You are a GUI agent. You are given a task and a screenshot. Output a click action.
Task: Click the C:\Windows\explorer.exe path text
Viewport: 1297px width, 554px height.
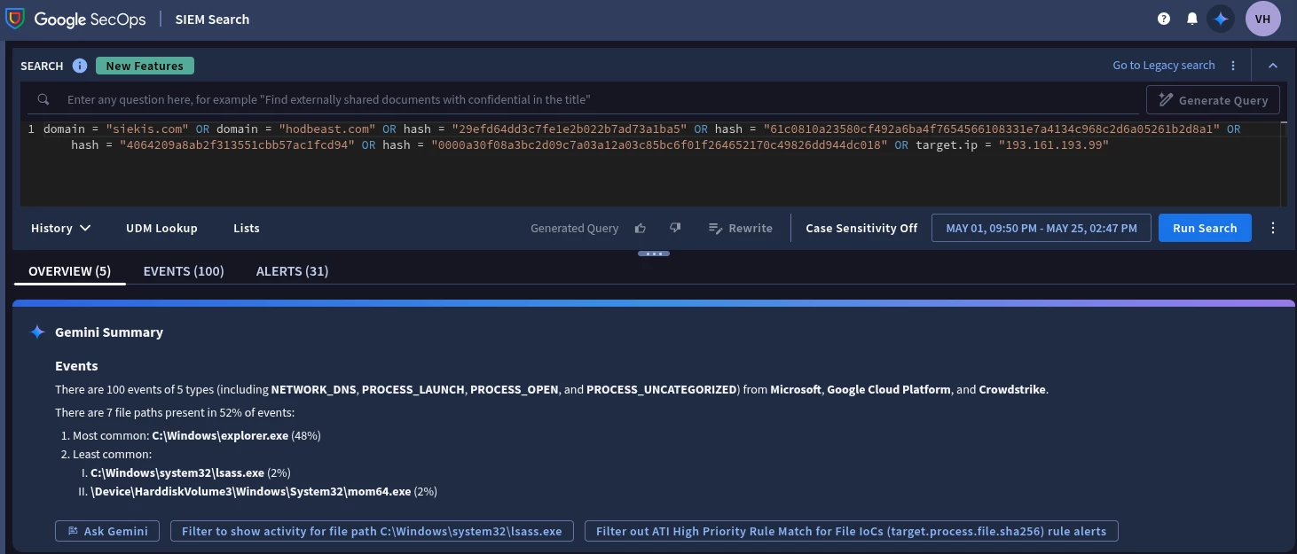pyautogui.click(x=220, y=436)
